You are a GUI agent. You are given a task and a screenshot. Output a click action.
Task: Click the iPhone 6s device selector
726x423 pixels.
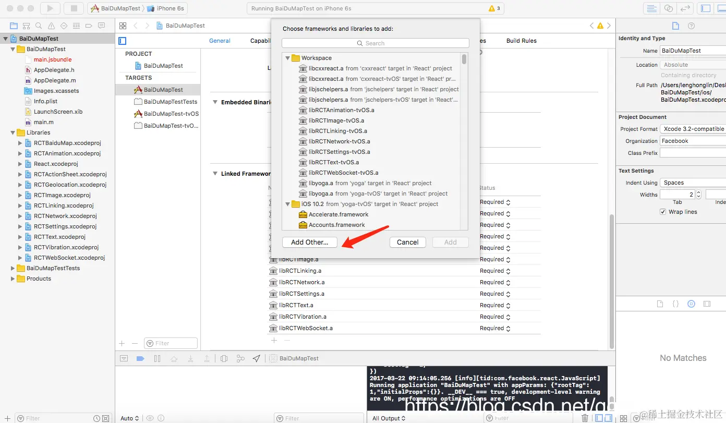(166, 8)
